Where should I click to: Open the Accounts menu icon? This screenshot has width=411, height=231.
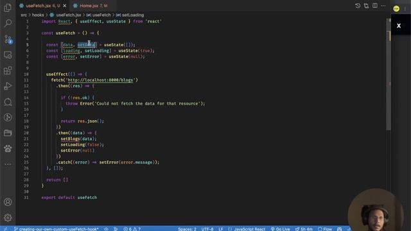pos(8,202)
